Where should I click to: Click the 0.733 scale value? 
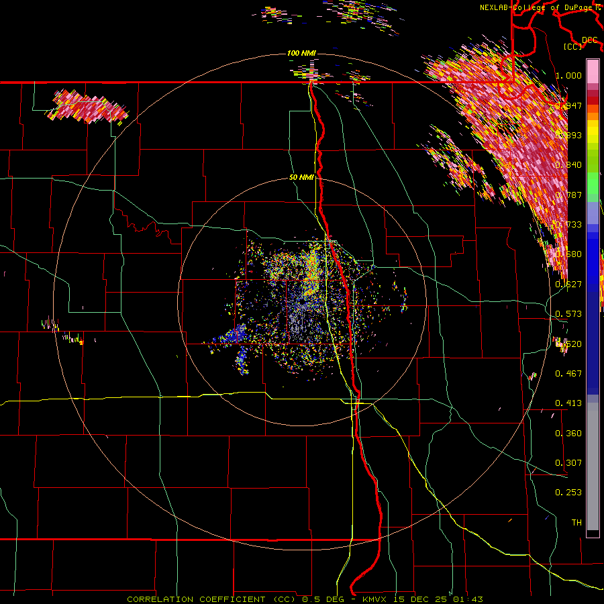(x=568, y=225)
